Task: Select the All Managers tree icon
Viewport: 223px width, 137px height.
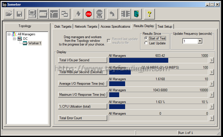Action: tap(14, 34)
